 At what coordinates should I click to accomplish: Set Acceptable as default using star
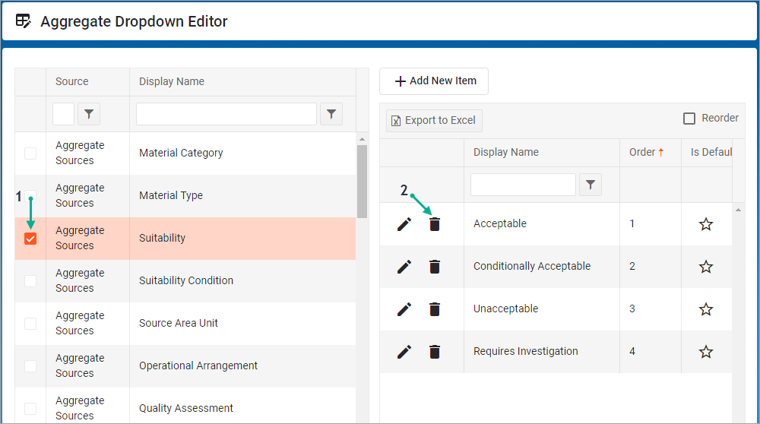[706, 224]
